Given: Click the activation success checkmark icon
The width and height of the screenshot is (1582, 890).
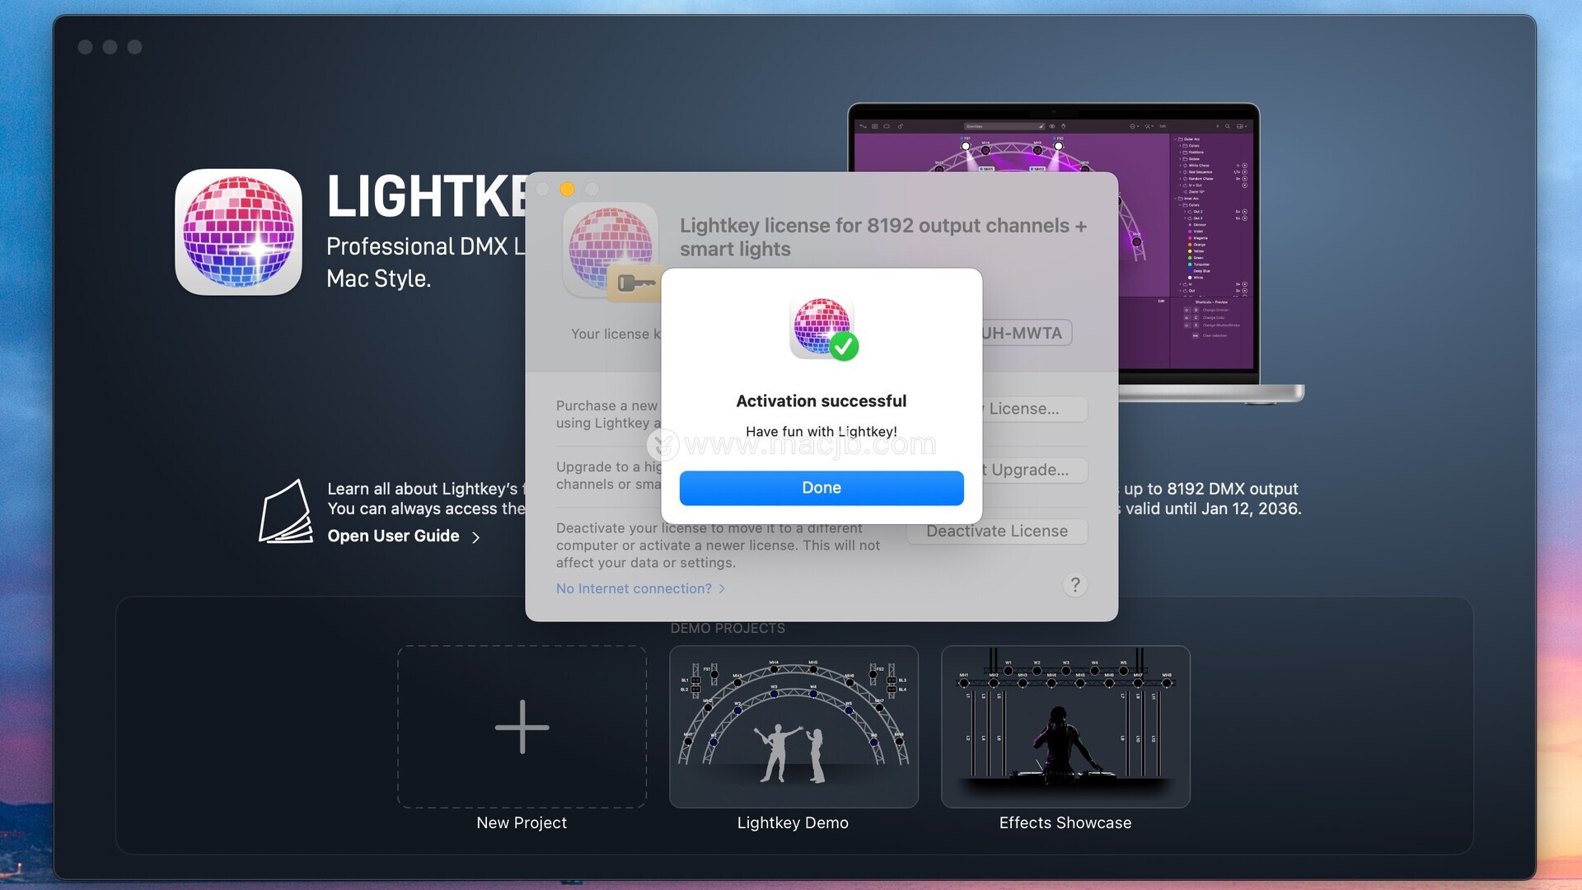Looking at the screenshot, I should point(844,347).
